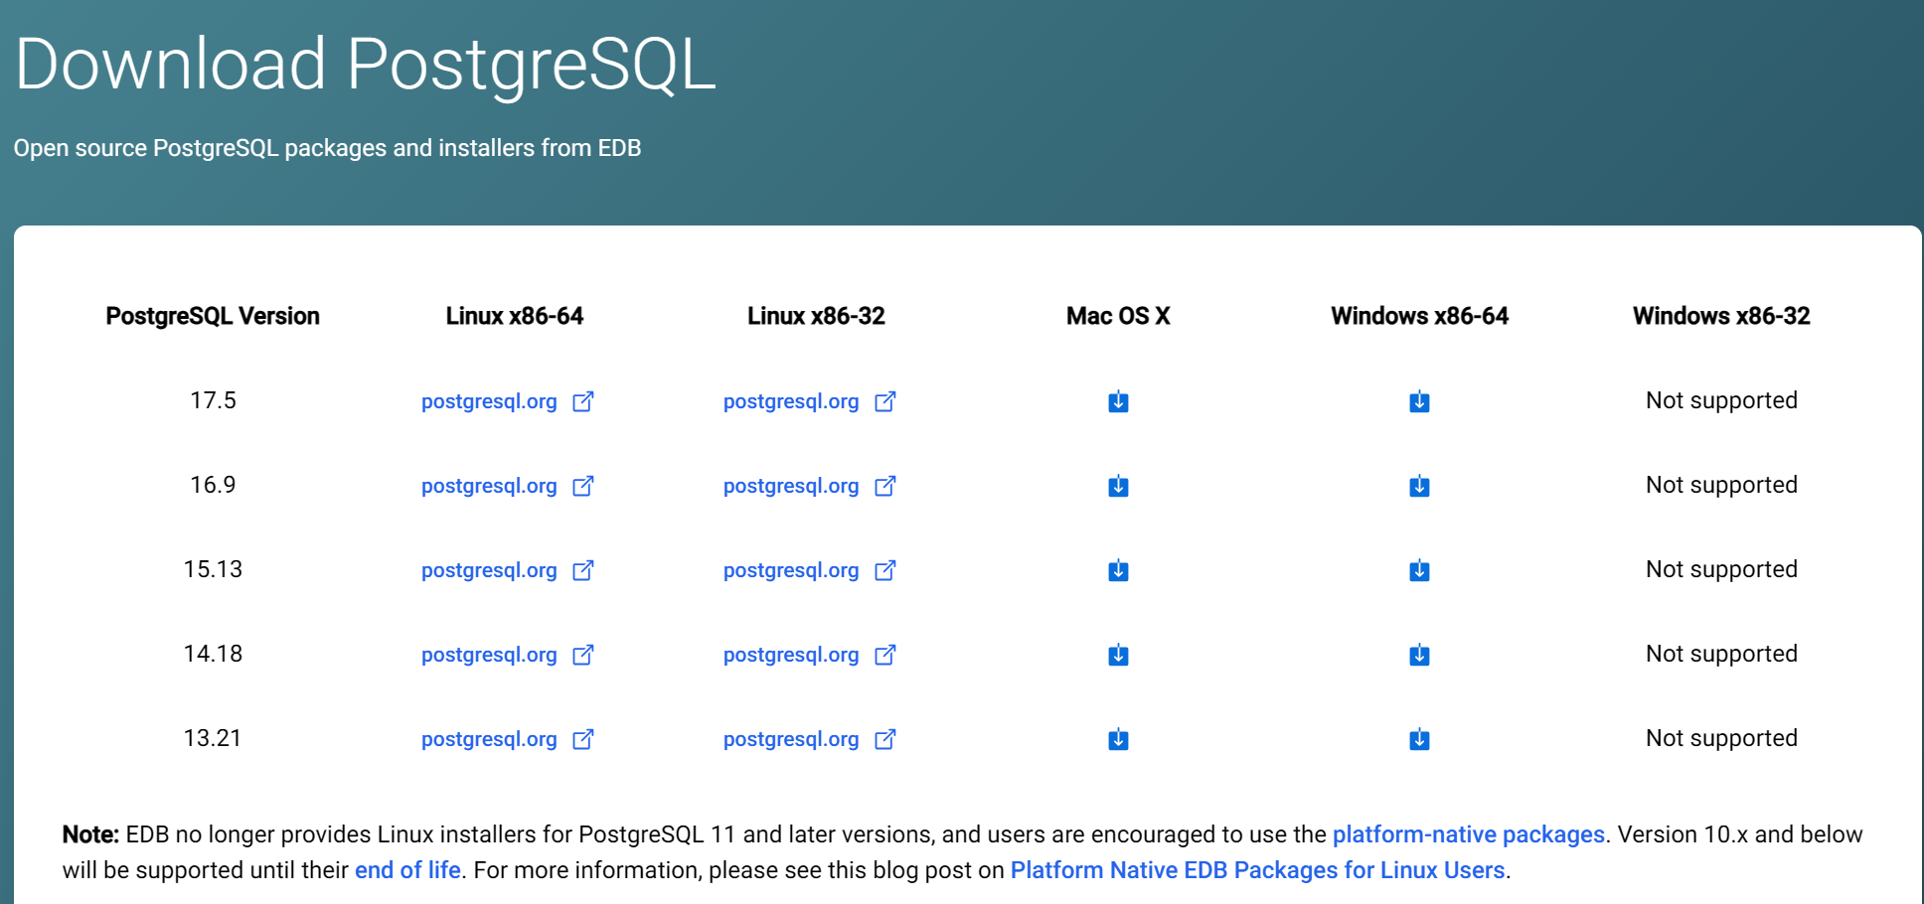Download PostgreSQL 13.21 for Windows x86-64

(x=1419, y=739)
